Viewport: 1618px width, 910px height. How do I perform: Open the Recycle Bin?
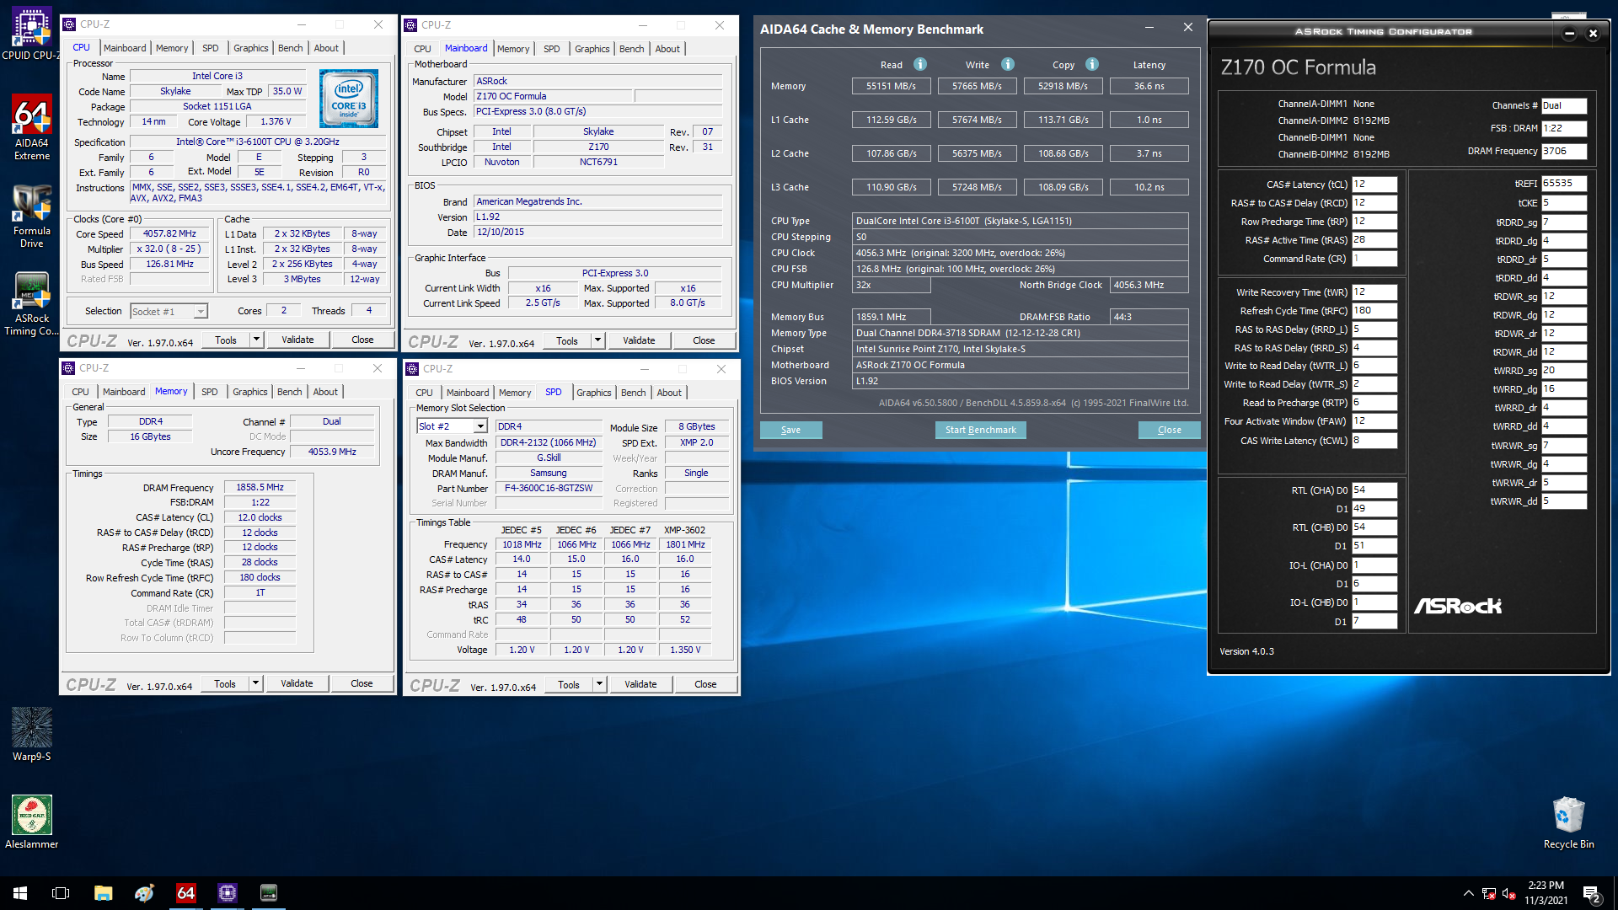coord(1568,822)
